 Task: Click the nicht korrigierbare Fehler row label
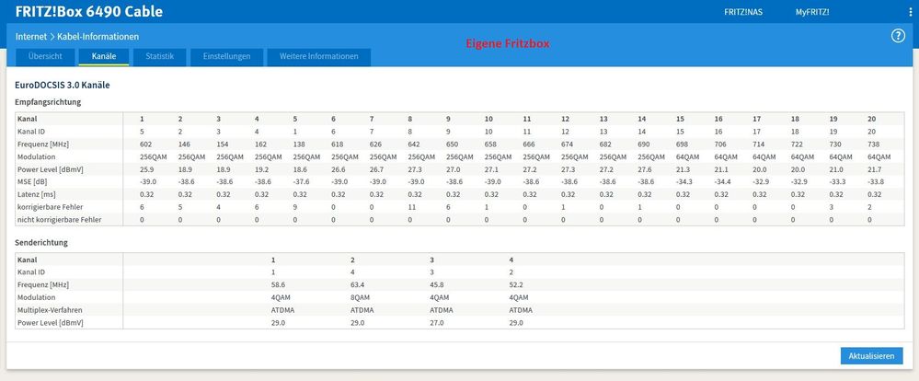(59, 220)
